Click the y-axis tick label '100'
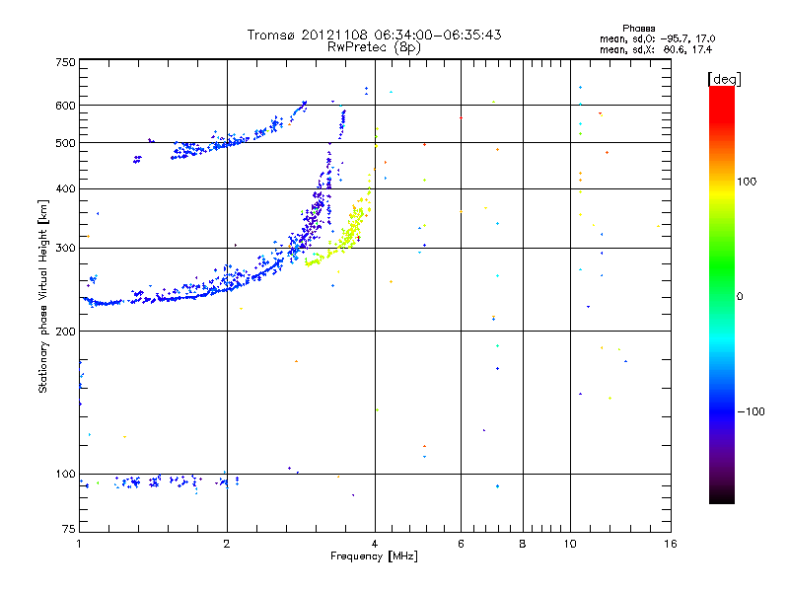The height and width of the screenshot is (592, 789). coord(65,474)
